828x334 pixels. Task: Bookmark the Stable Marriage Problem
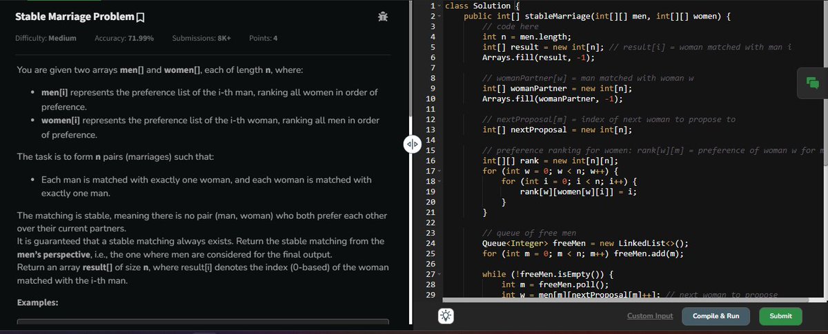(x=141, y=17)
